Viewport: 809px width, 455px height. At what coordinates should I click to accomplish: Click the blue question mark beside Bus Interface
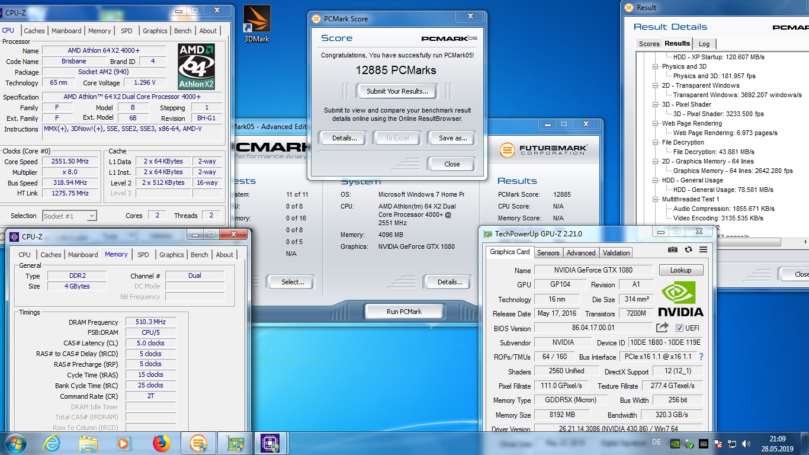[701, 357]
